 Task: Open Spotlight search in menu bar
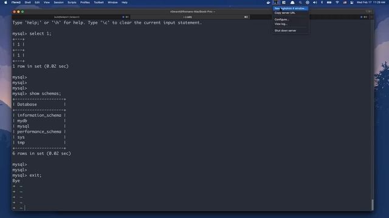point(300,2)
